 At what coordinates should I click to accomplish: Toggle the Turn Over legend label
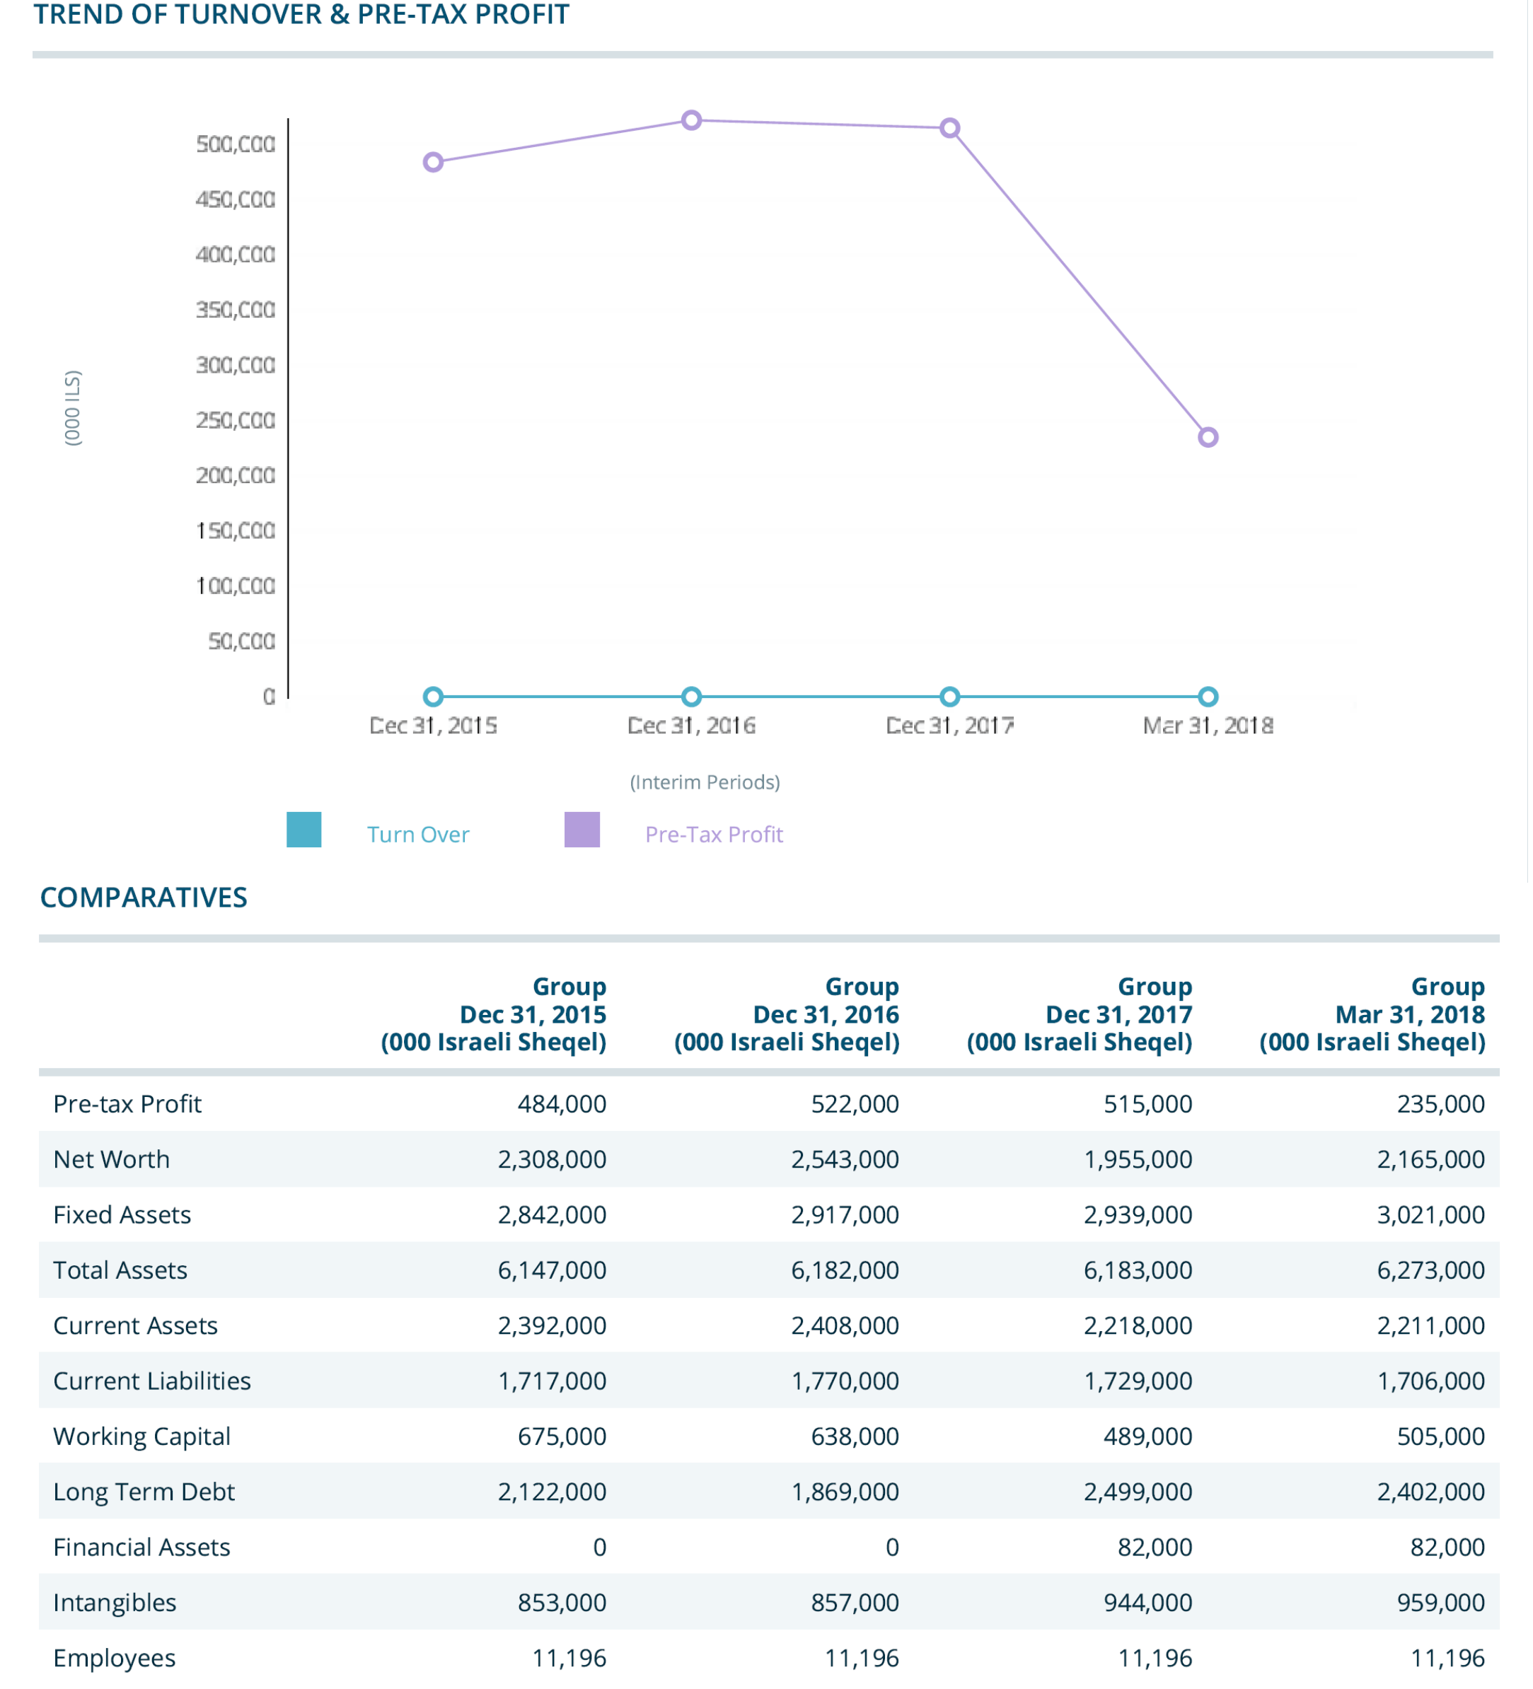coord(418,835)
